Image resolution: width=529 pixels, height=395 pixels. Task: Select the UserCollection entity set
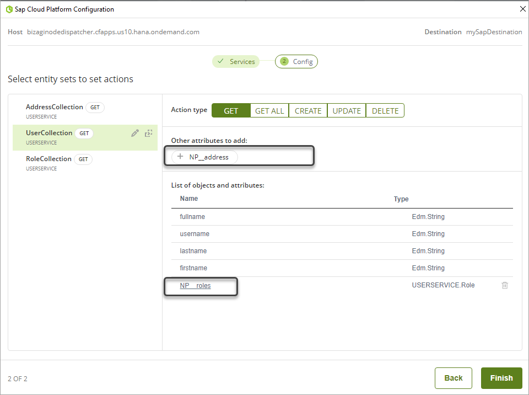tap(85, 137)
